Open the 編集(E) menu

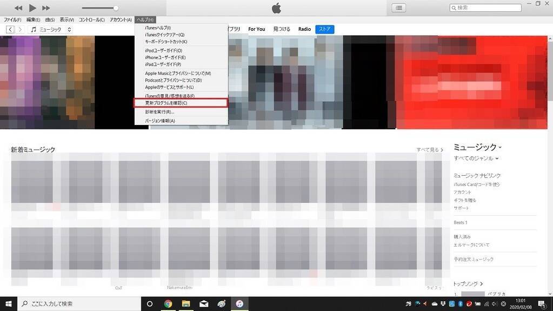pyautogui.click(x=33, y=20)
